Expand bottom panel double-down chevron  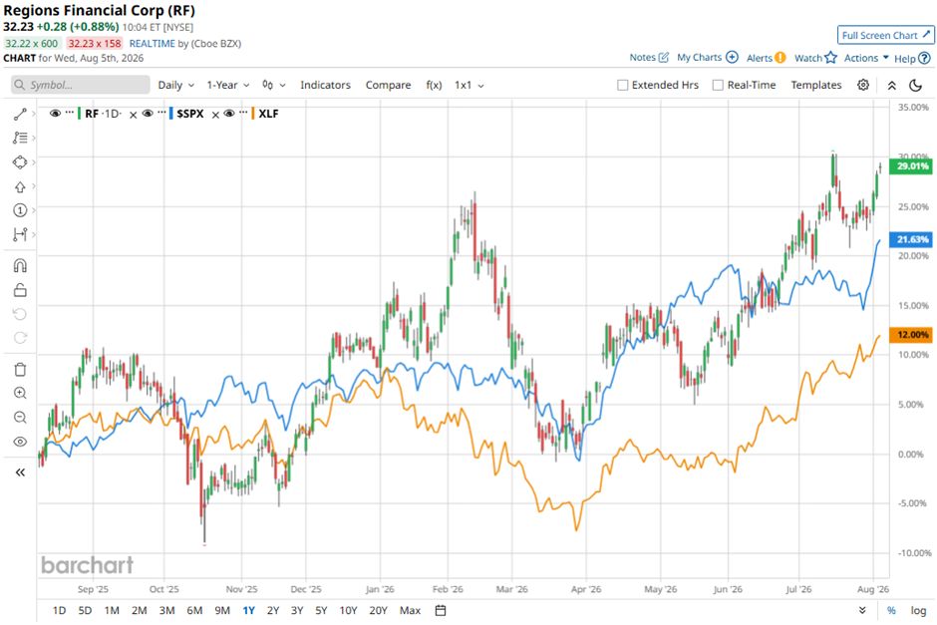click(862, 611)
